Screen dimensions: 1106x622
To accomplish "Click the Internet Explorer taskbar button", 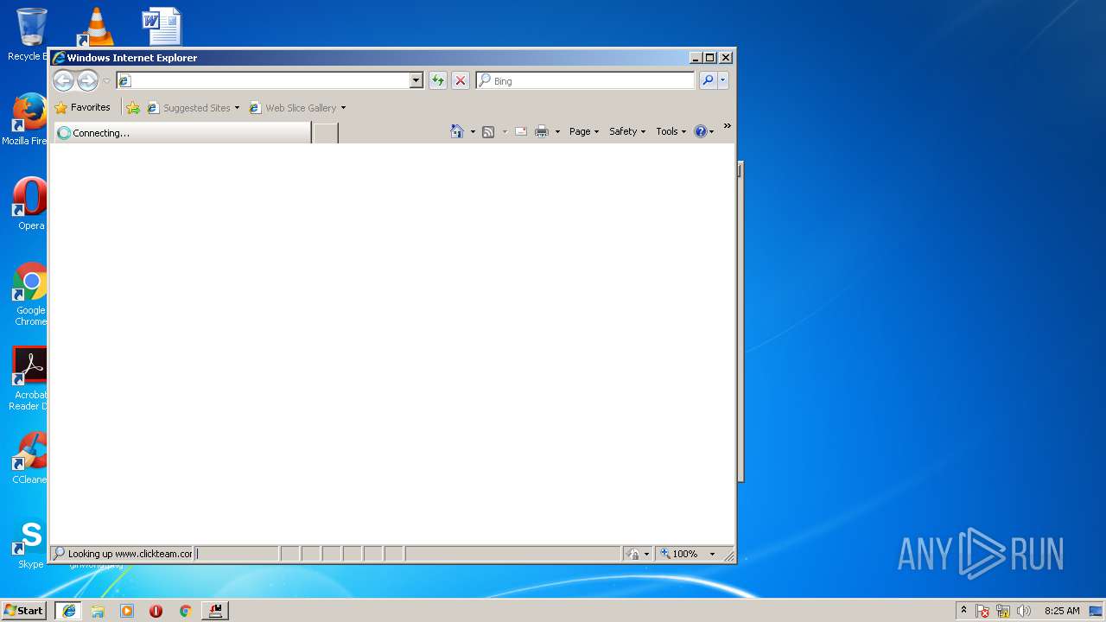I will pos(69,611).
